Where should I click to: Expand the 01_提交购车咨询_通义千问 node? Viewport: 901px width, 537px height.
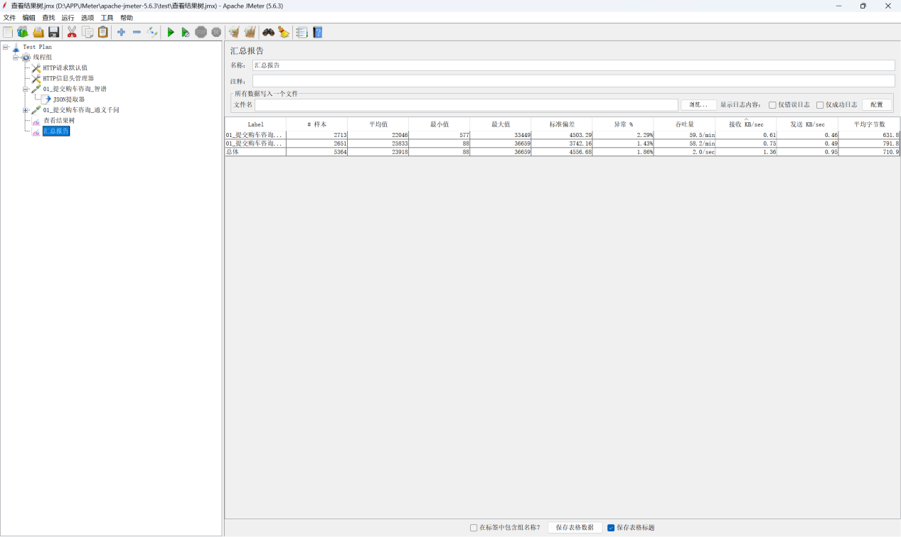click(26, 110)
